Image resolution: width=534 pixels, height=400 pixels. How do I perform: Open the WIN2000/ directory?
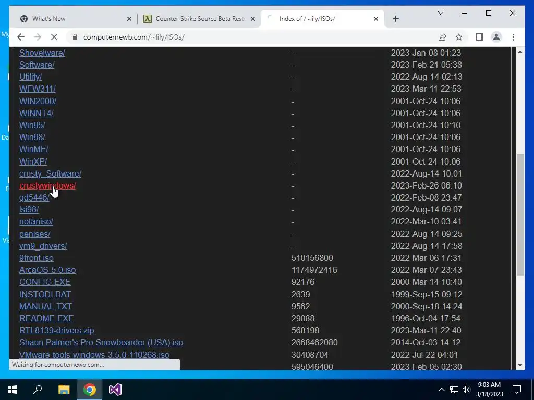point(38,101)
